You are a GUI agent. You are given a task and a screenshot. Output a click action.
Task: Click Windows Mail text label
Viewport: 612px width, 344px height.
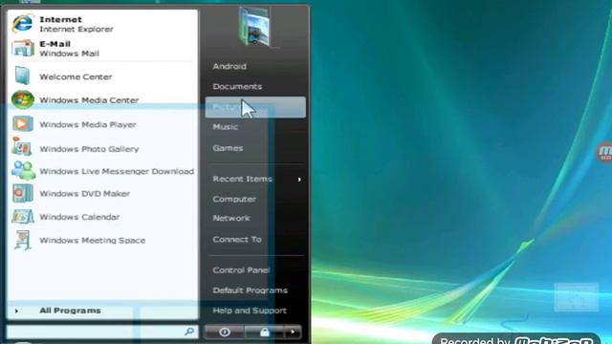pos(69,54)
